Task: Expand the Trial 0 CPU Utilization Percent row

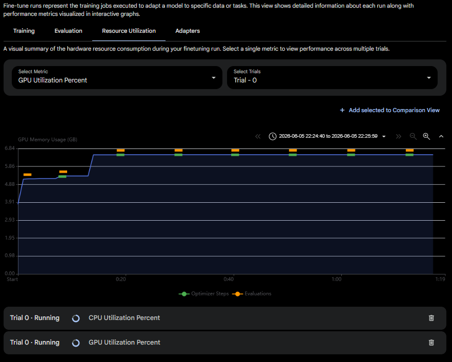Action: 225,318
